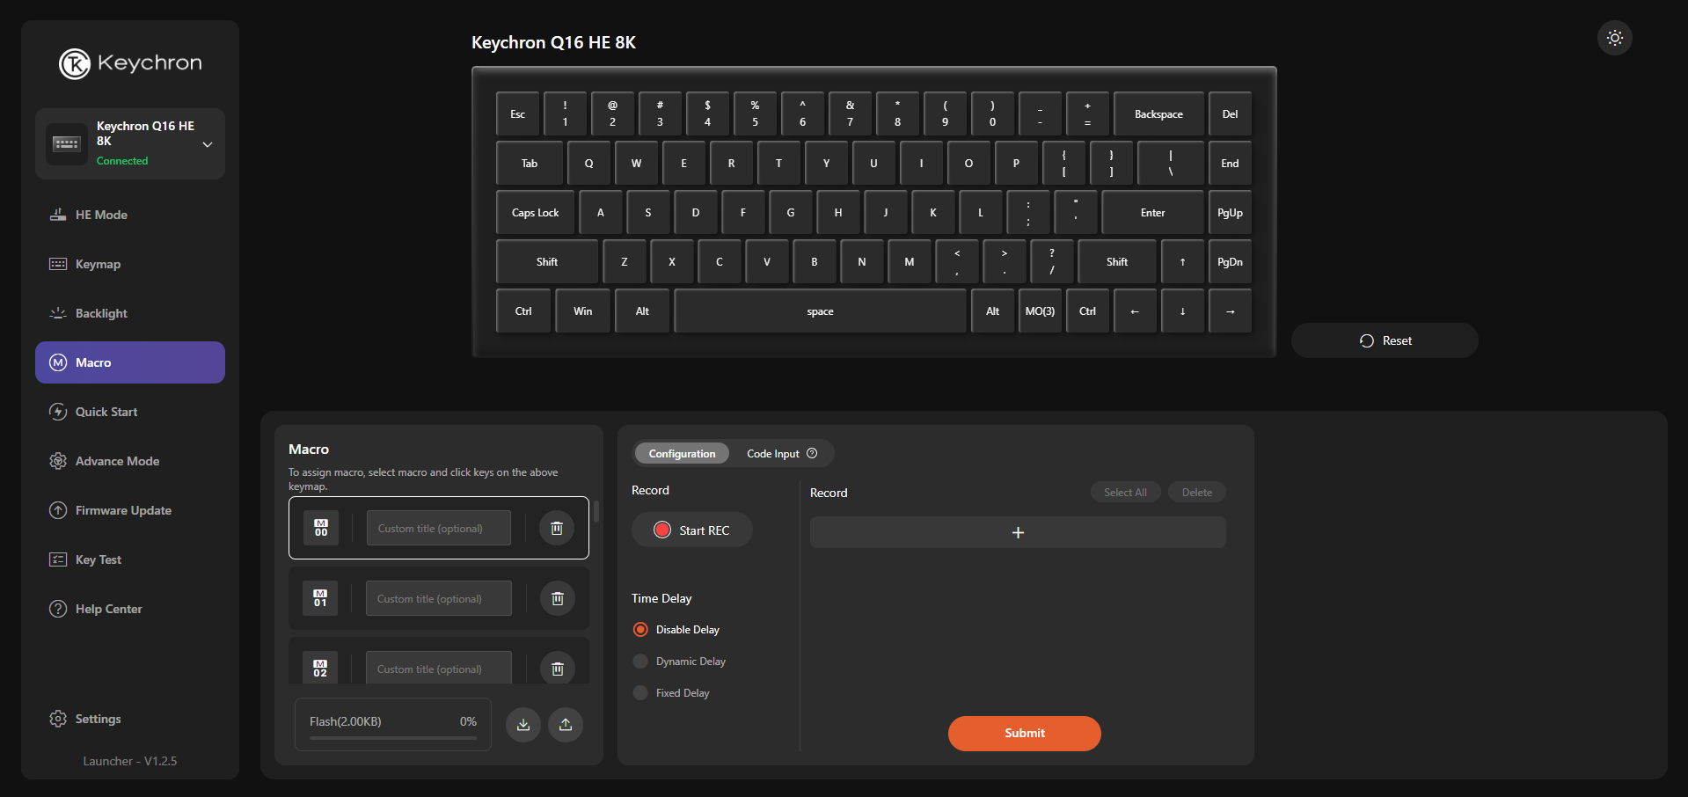Image resolution: width=1688 pixels, height=797 pixels.
Task: Select Fixed Delay radio option
Action: pyautogui.click(x=640, y=693)
